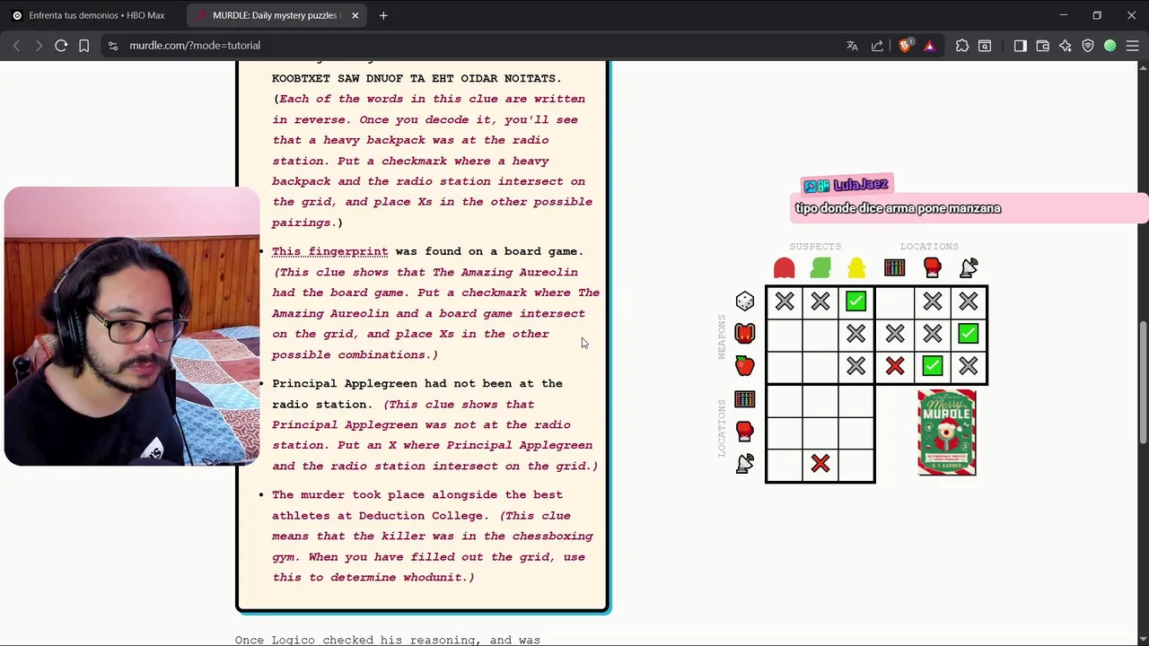This screenshot has height=646, width=1149.
Task: Click the share page icon
Action: (878, 46)
